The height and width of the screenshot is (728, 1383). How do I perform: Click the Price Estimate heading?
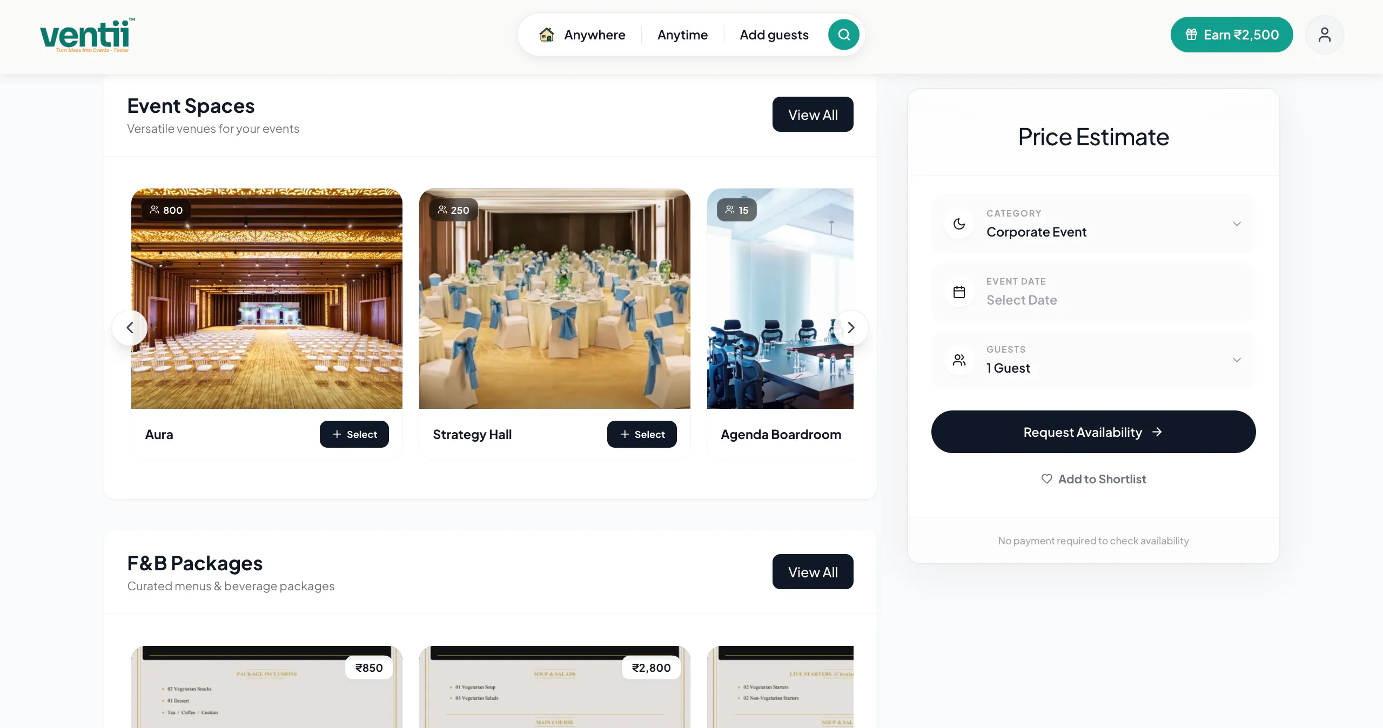point(1093,137)
